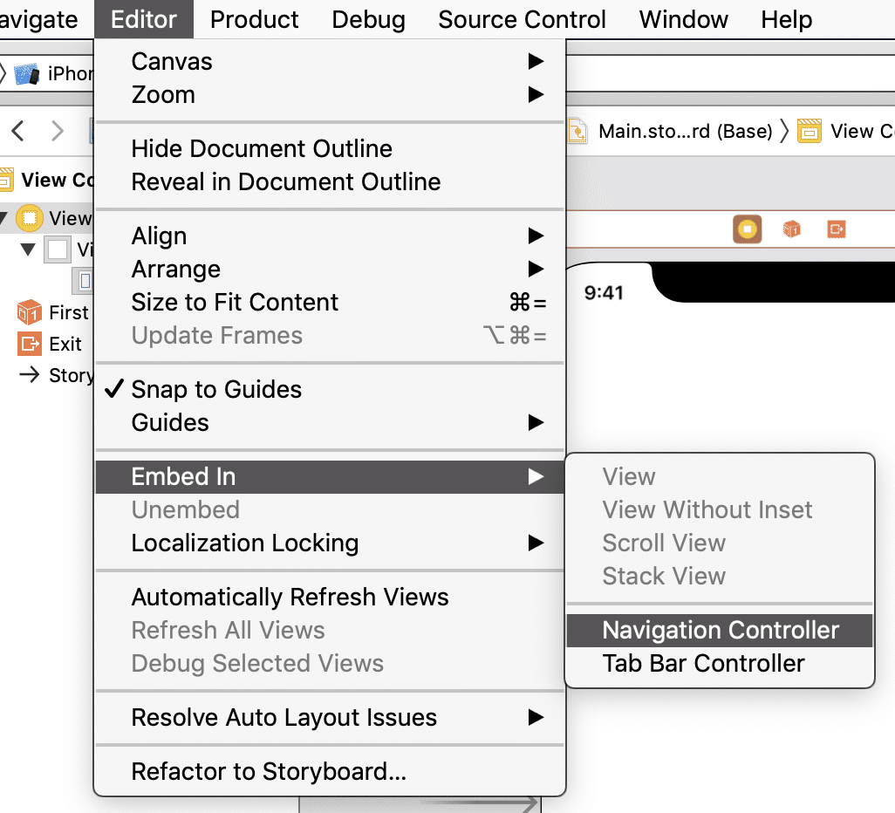Choose Navigation Controller from Embed In
The image size is (895, 813).
[x=720, y=630]
